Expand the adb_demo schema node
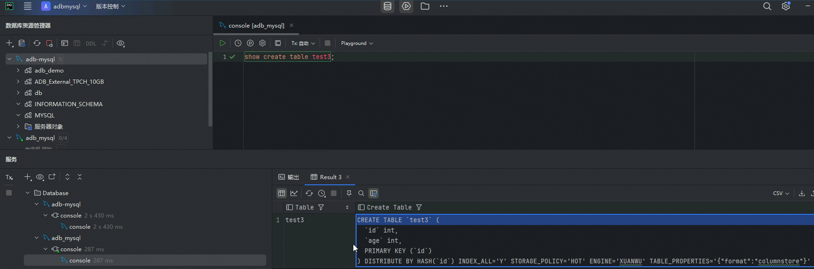Image resolution: width=814 pixels, height=269 pixels. [x=18, y=70]
